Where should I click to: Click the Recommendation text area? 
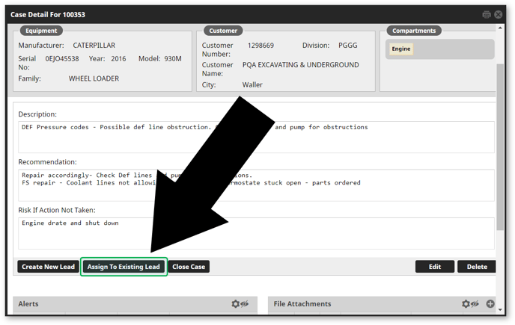256,185
